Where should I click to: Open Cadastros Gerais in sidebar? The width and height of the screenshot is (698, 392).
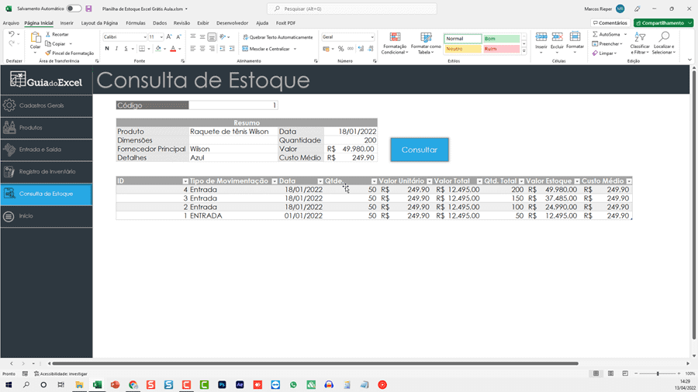tap(47, 106)
